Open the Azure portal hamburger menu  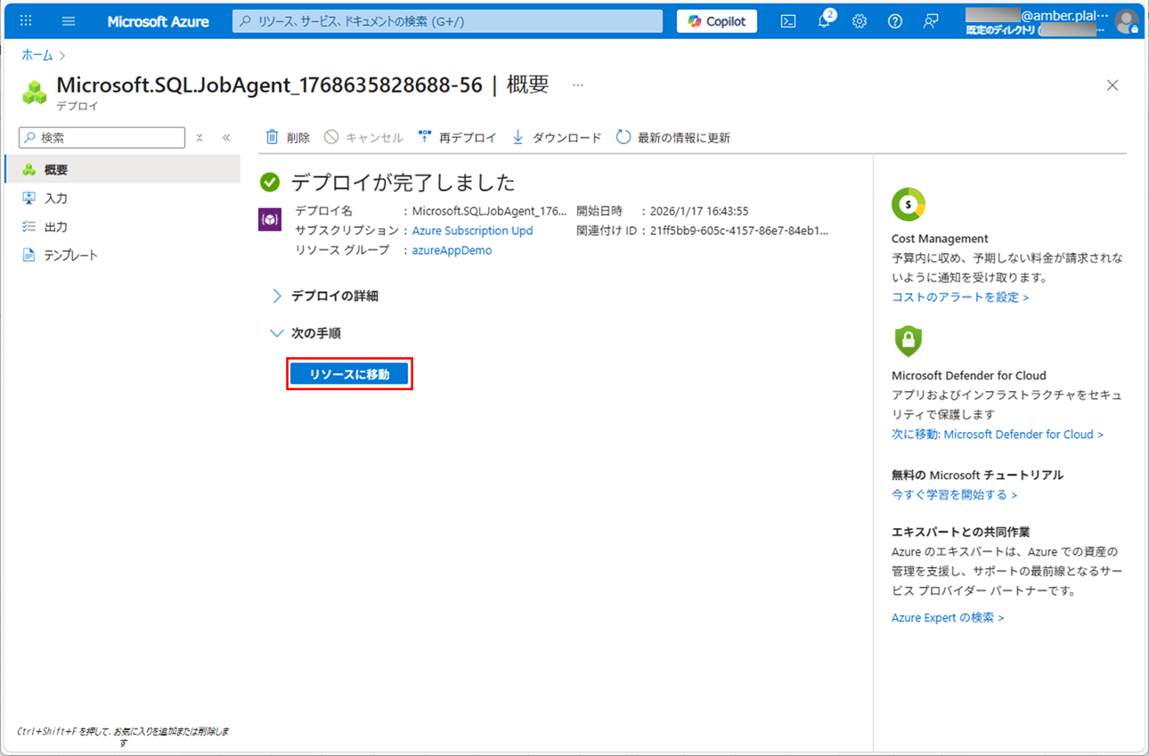(x=69, y=21)
